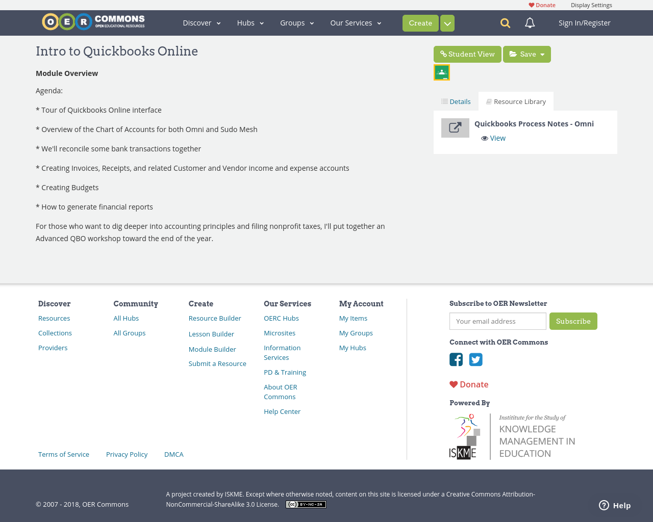Click the OER Commons logo

click(93, 21)
